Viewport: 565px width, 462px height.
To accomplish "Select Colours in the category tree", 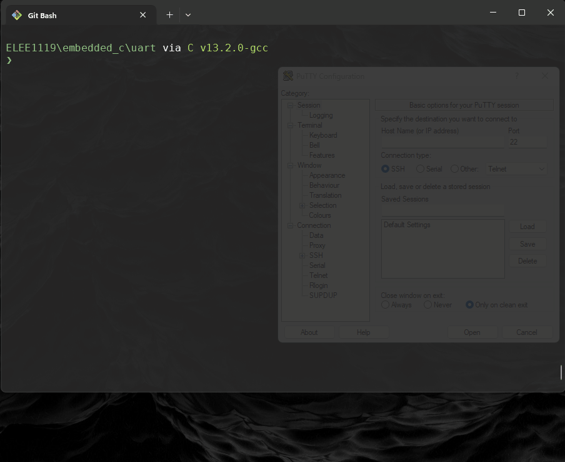I will click(x=320, y=215).
